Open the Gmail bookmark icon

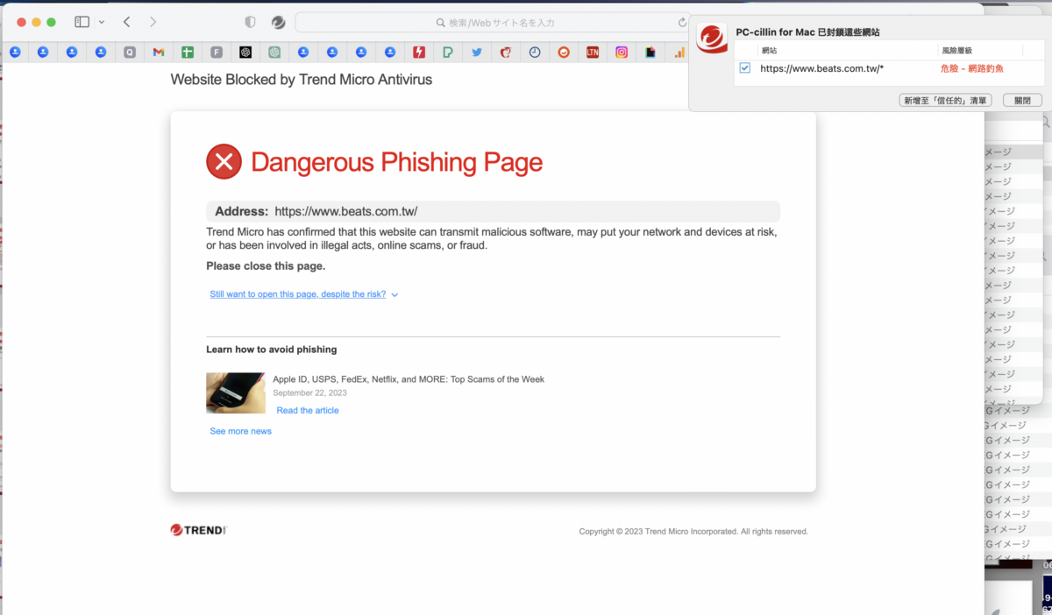[159, 53]
